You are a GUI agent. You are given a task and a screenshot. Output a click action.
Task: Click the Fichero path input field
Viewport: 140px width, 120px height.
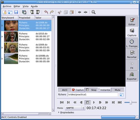tap(92, 95)
